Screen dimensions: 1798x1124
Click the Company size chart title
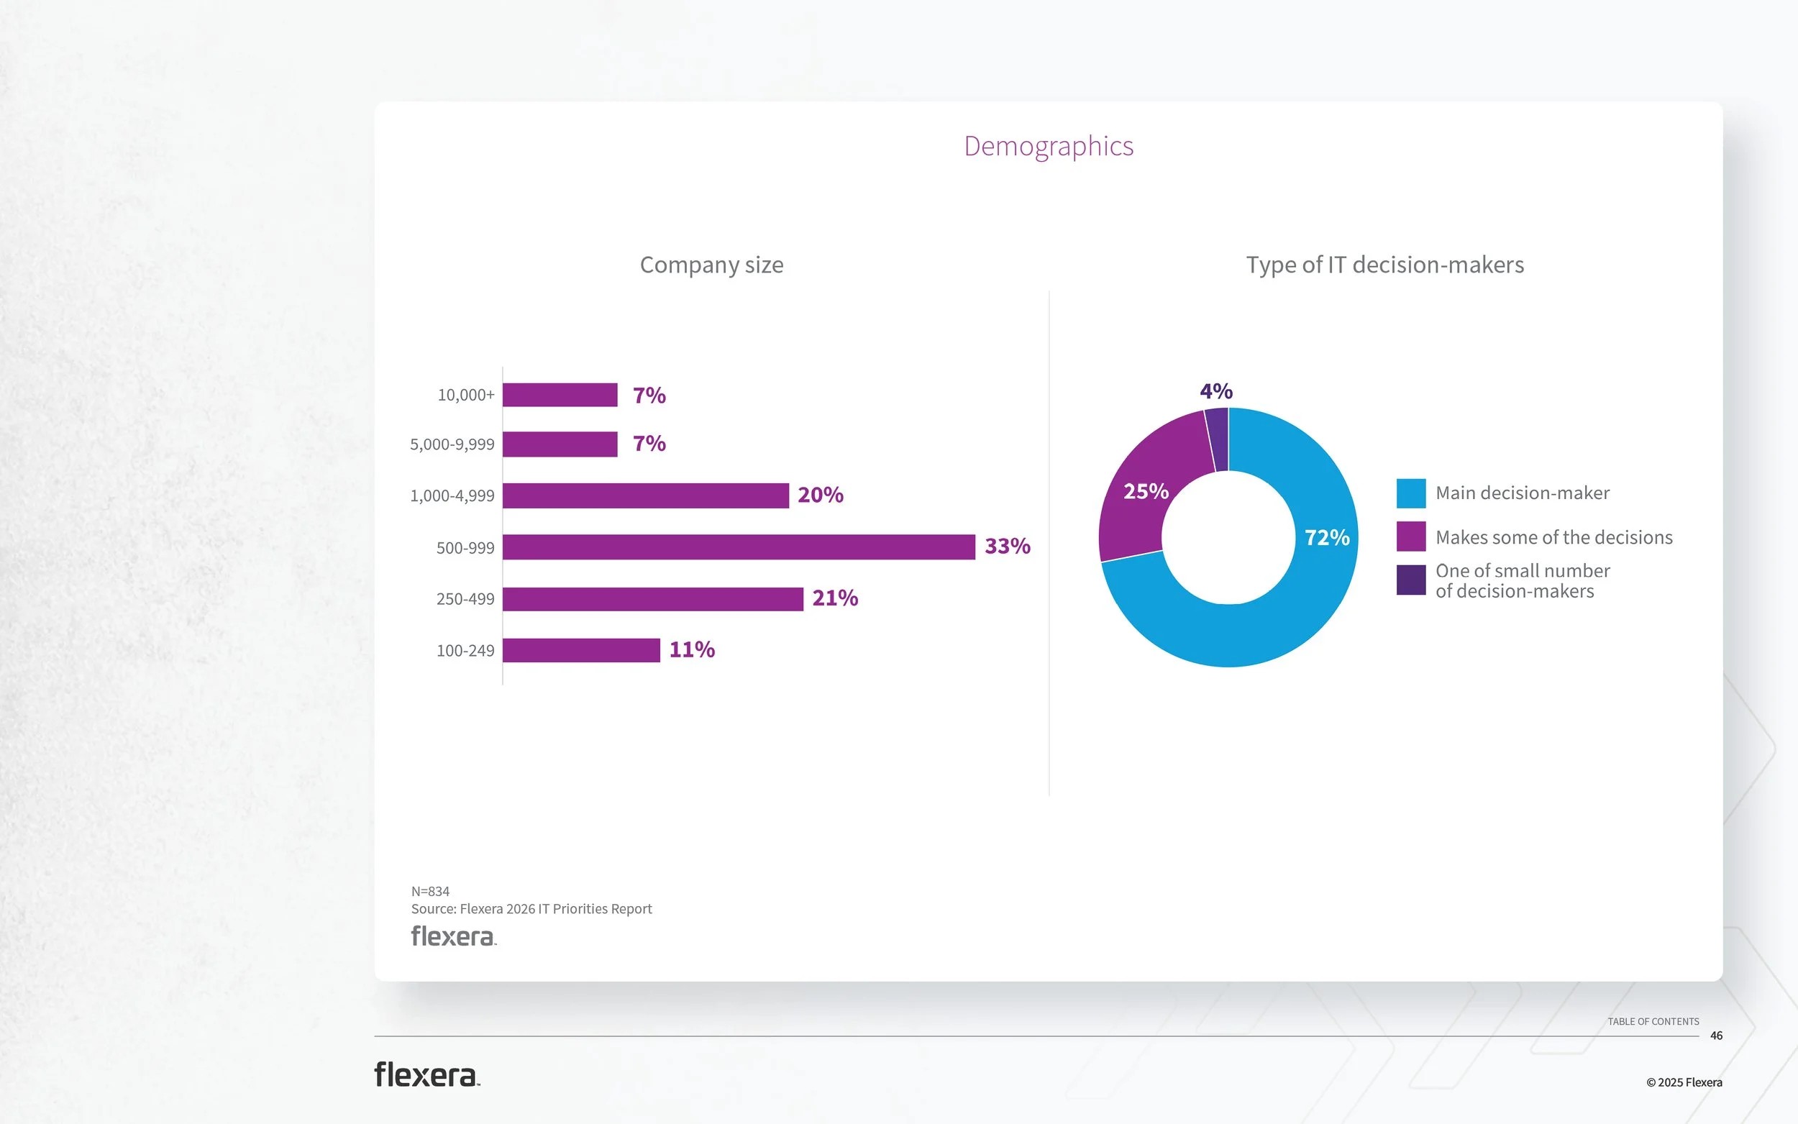click(x=711, y=265)
